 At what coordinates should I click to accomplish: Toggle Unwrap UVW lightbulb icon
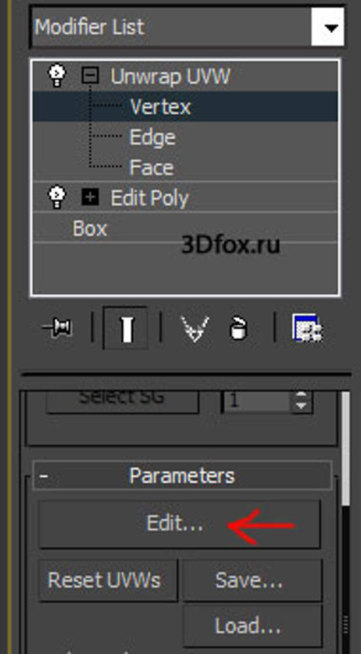click(56, 76)
